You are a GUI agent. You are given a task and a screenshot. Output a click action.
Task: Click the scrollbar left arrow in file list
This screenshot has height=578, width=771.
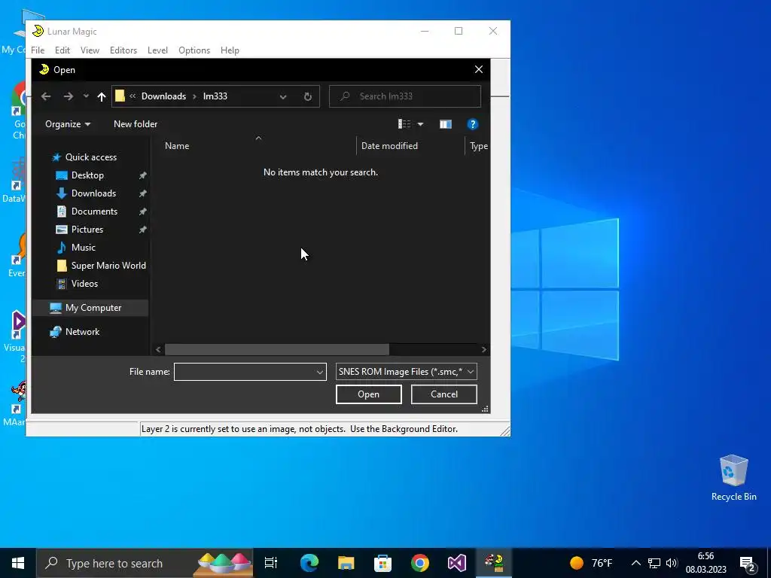pyautogui.click(x=158, y=349)
